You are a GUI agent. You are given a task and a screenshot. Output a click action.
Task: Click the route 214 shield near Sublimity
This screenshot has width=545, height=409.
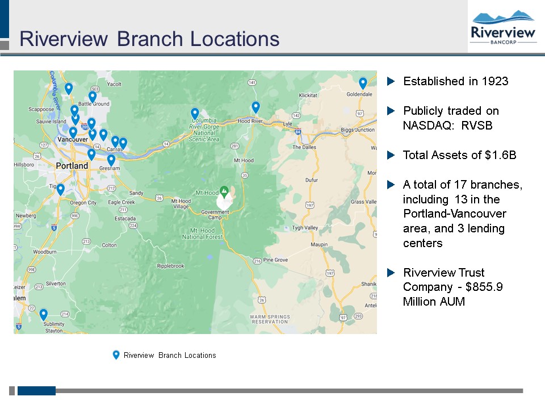pos(65,314)
